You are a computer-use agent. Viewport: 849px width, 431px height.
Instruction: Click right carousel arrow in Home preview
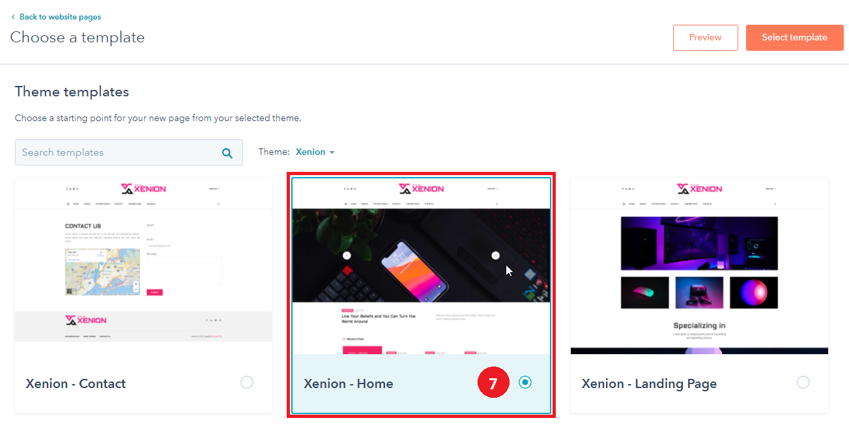point(495,256)
